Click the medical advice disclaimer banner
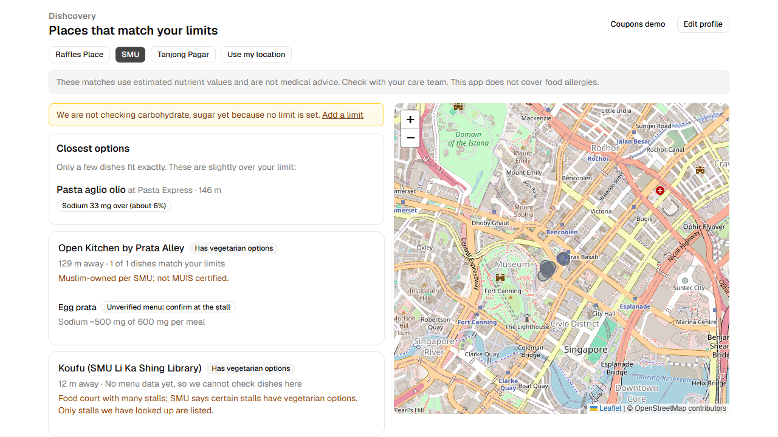Screen dimensions: 778x437 click(x=389, y=82)
